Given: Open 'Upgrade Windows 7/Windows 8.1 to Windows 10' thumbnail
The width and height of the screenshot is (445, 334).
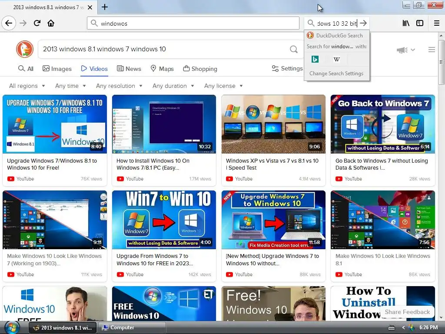Looking at the screenshot, I should coord(55,124).
